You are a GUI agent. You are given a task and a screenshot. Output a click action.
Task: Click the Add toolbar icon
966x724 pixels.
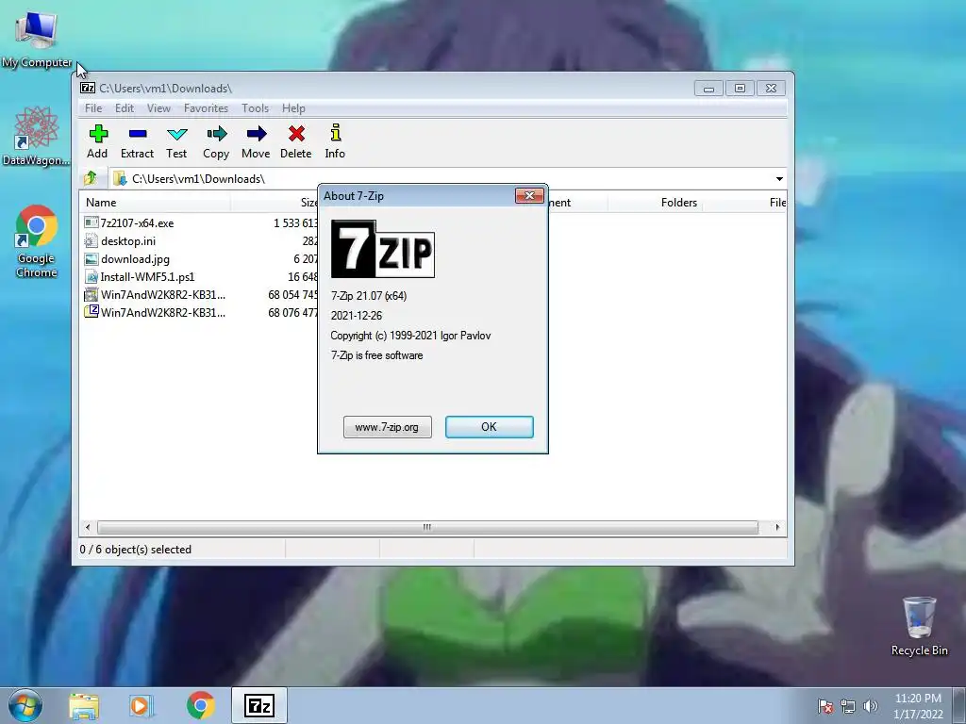click(97, 141)
